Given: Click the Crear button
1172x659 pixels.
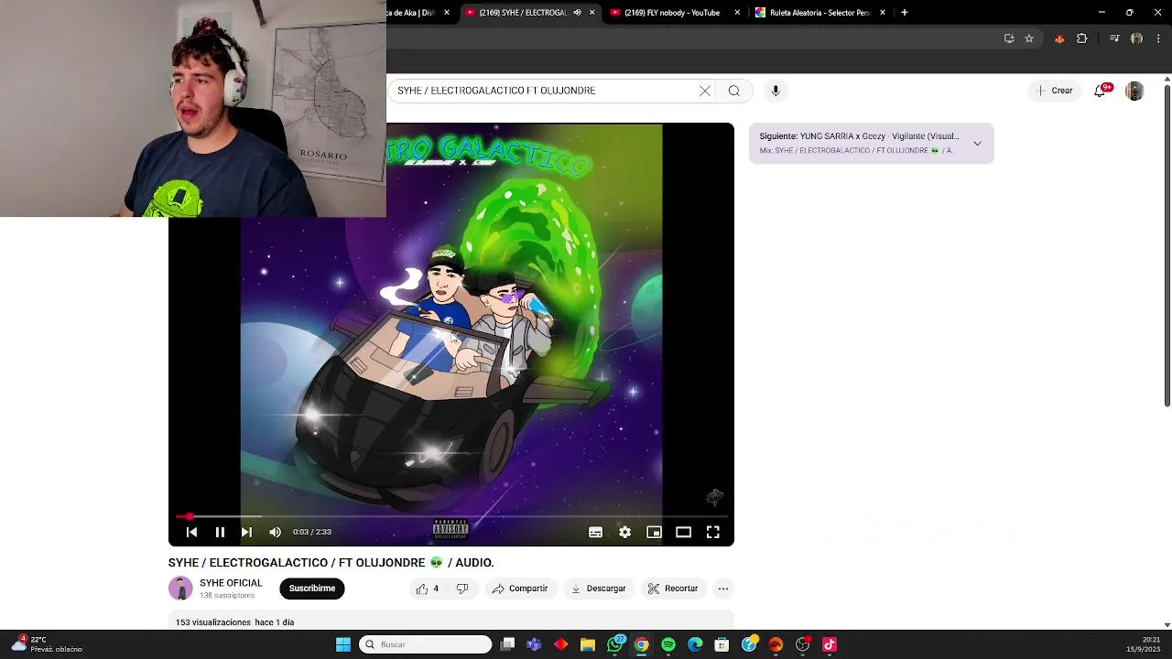Looking at the screenshot, I should (1054, 91).
